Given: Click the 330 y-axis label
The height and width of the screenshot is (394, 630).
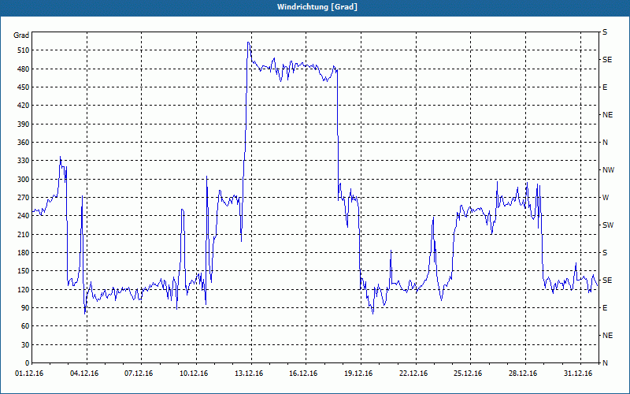Looking at the screenshot, I should click(24, 161).
